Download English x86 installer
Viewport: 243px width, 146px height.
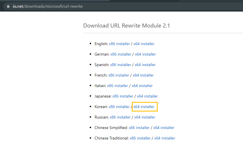click(x=119, y=44)
